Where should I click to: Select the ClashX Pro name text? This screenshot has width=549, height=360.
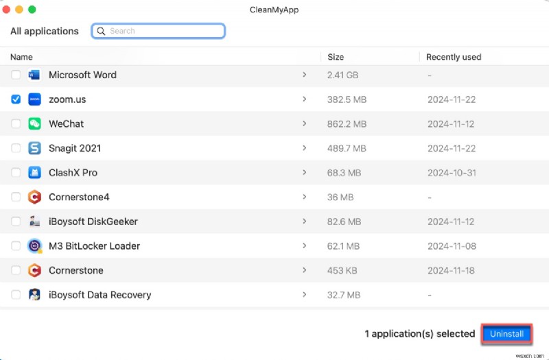(x=73, y=173)
